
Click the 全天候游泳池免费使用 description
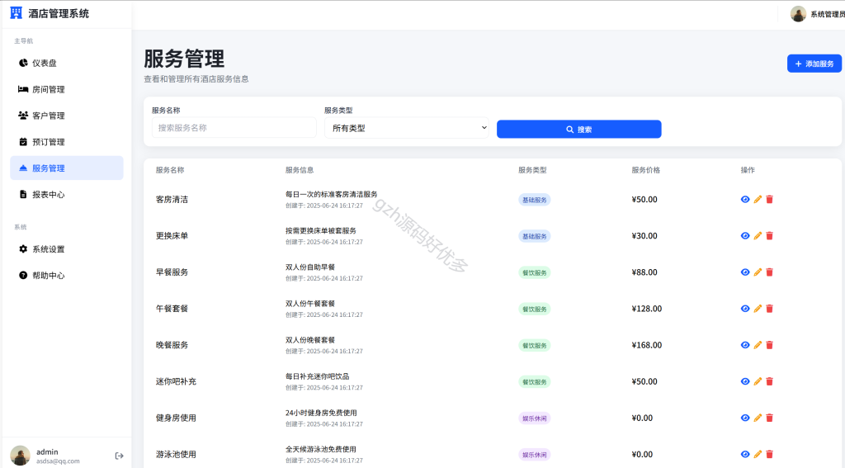pyautogui.click(x=321, y=449)
